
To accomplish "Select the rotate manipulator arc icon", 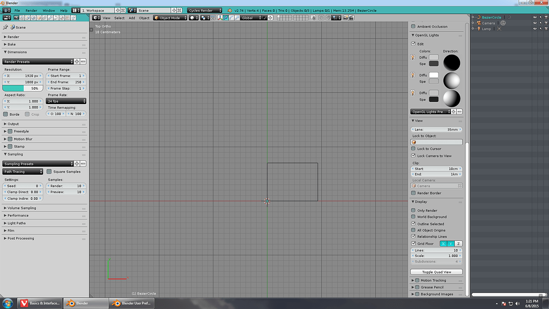I will (x=232, y=18).
